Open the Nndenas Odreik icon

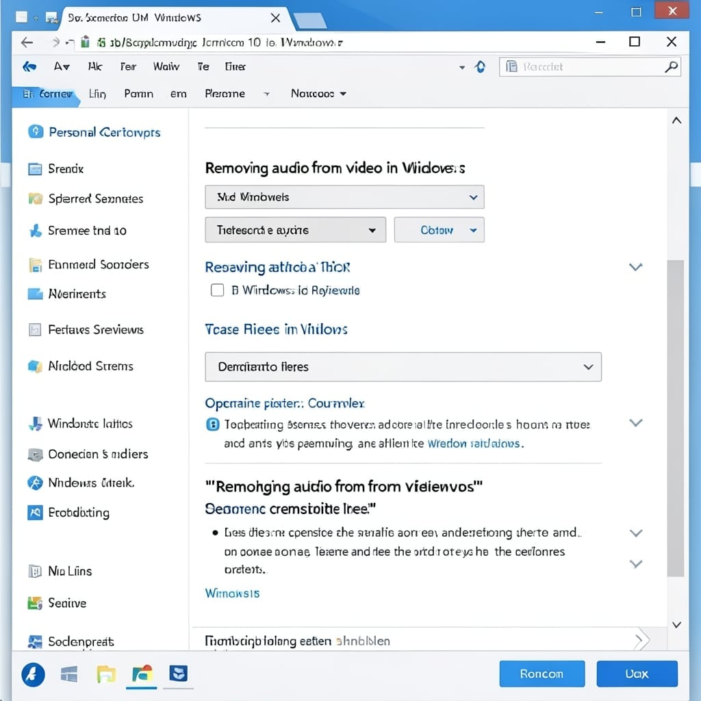click(x=35, y=483)
